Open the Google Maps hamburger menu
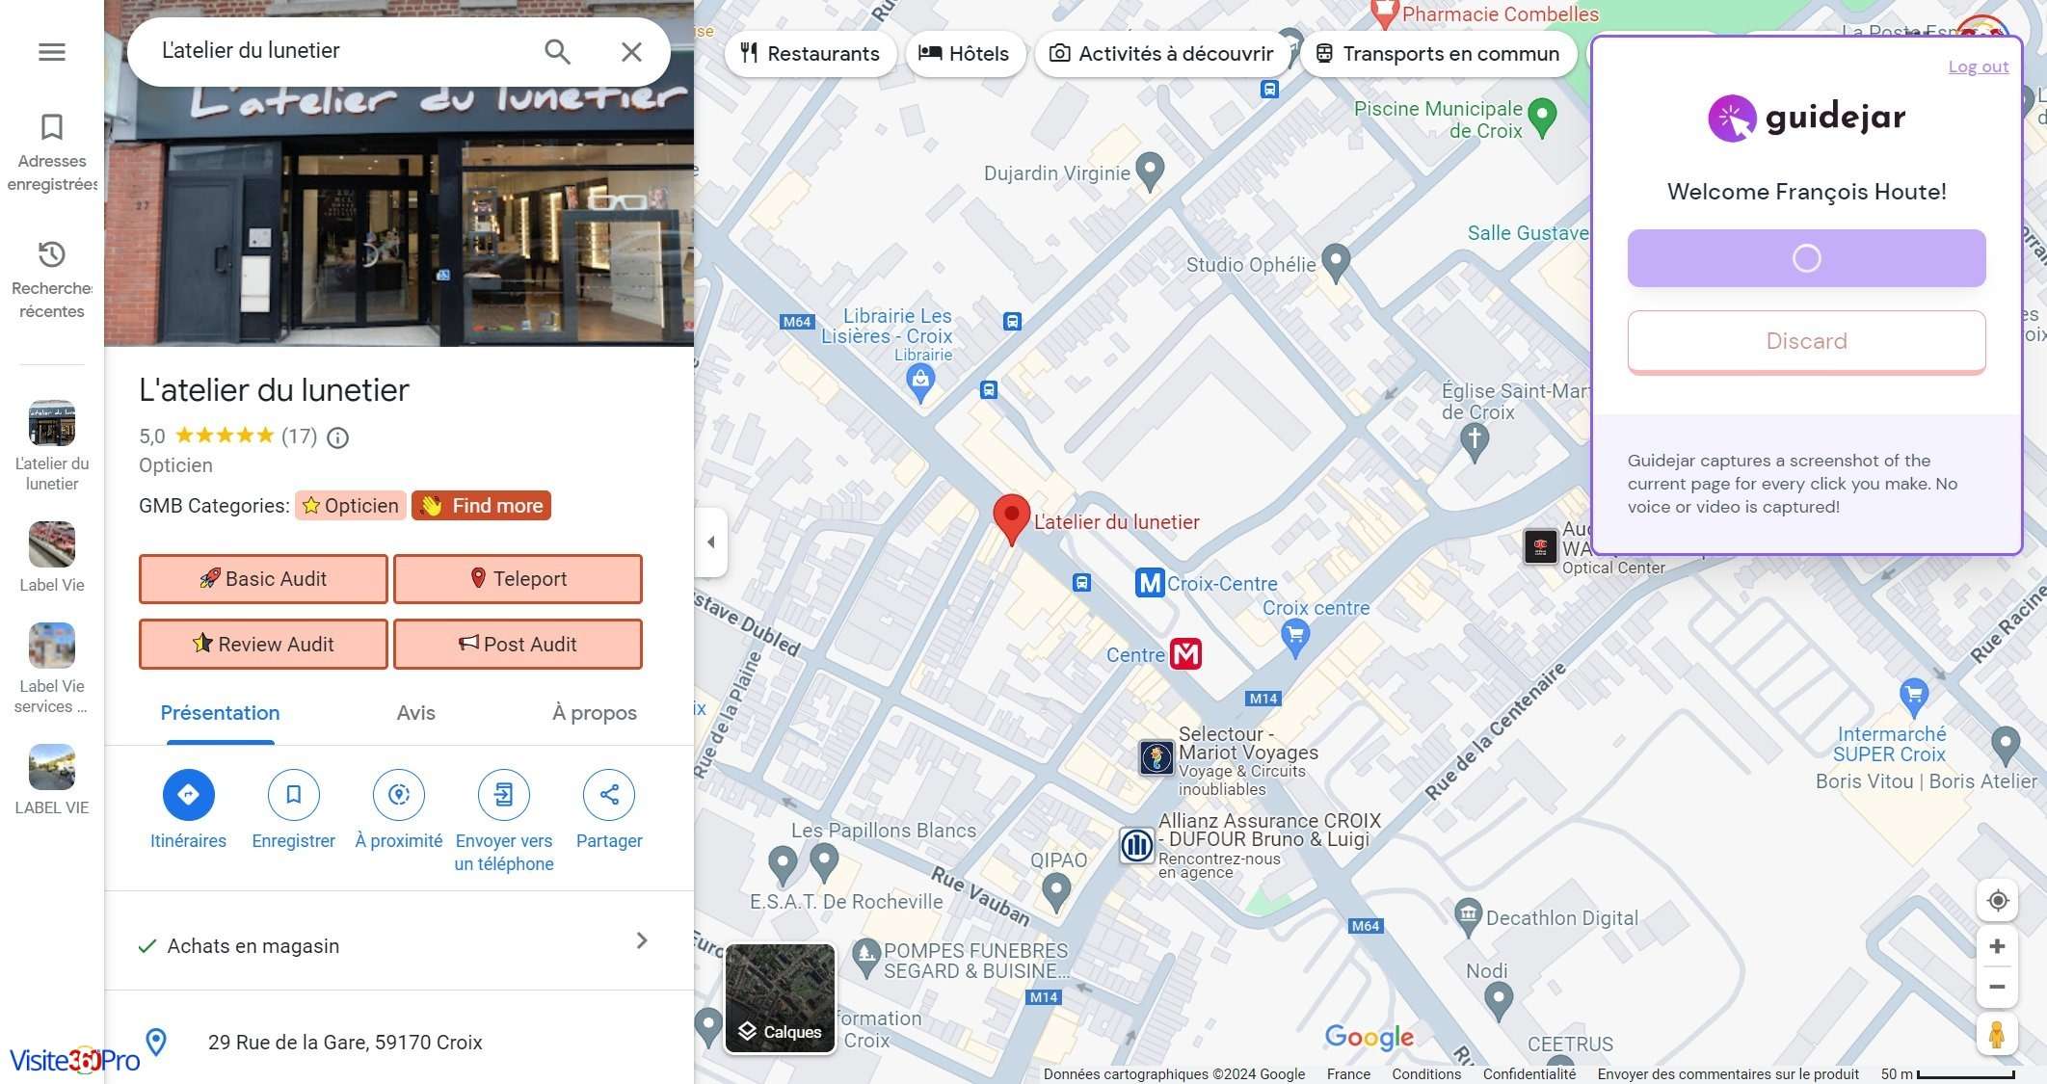This screenshot has height=1084, width=2047. 52,51
